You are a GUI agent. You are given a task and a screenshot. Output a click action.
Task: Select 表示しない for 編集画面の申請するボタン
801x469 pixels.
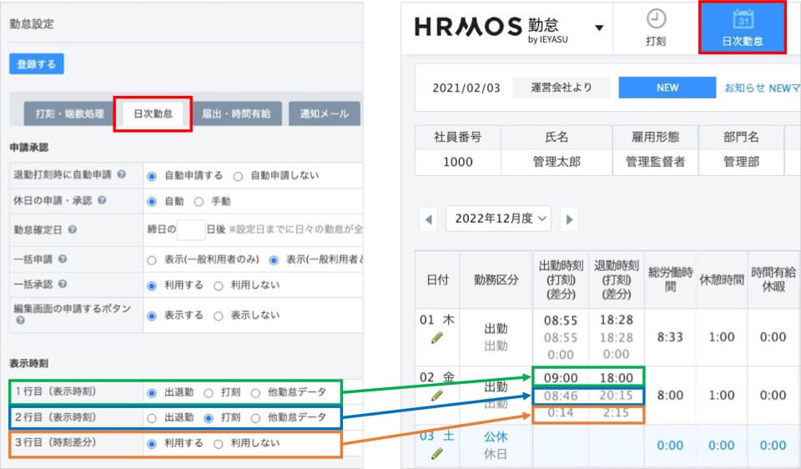click(x=218, y=316)
